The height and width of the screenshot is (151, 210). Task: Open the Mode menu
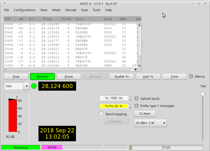point(56,10)
